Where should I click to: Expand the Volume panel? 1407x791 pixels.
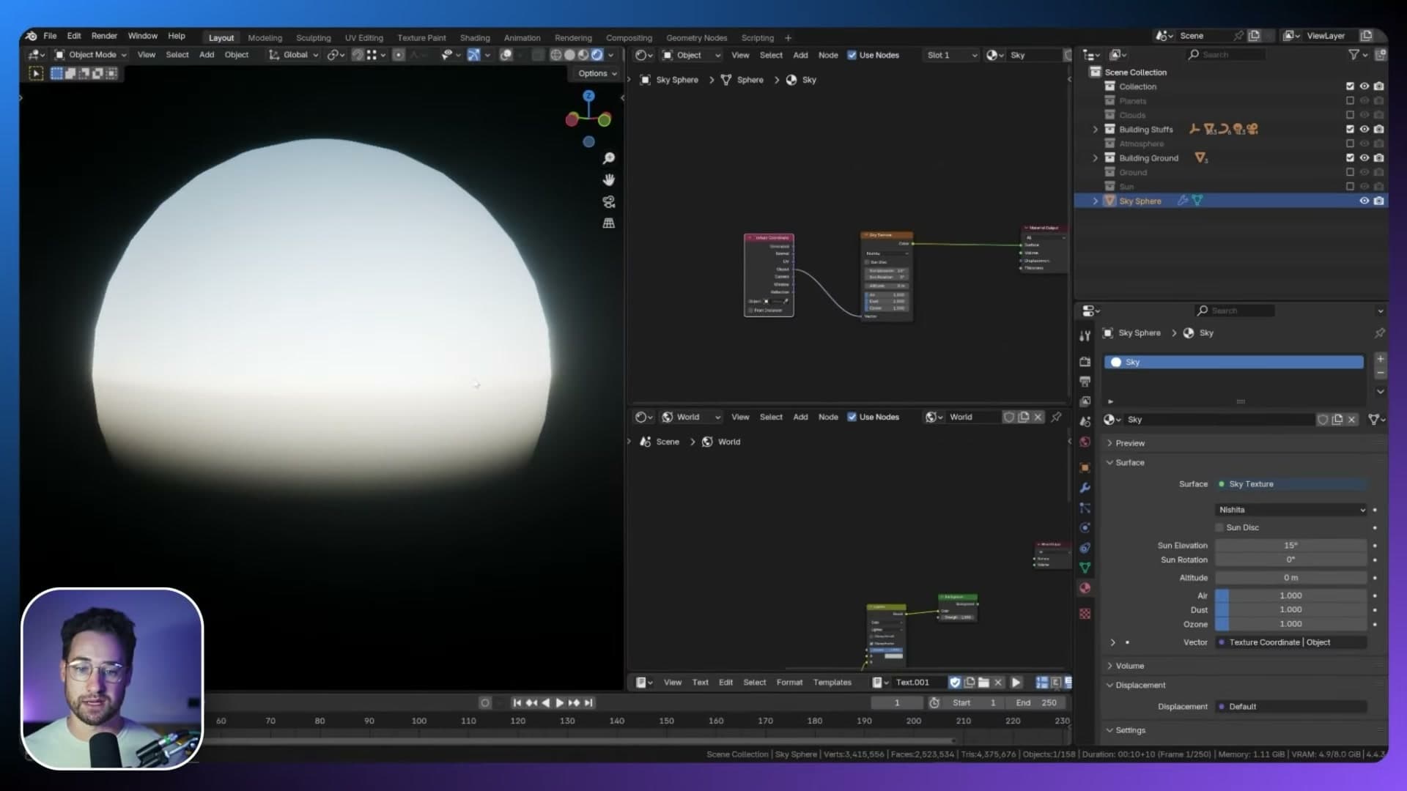click(x=1129, y=666)
